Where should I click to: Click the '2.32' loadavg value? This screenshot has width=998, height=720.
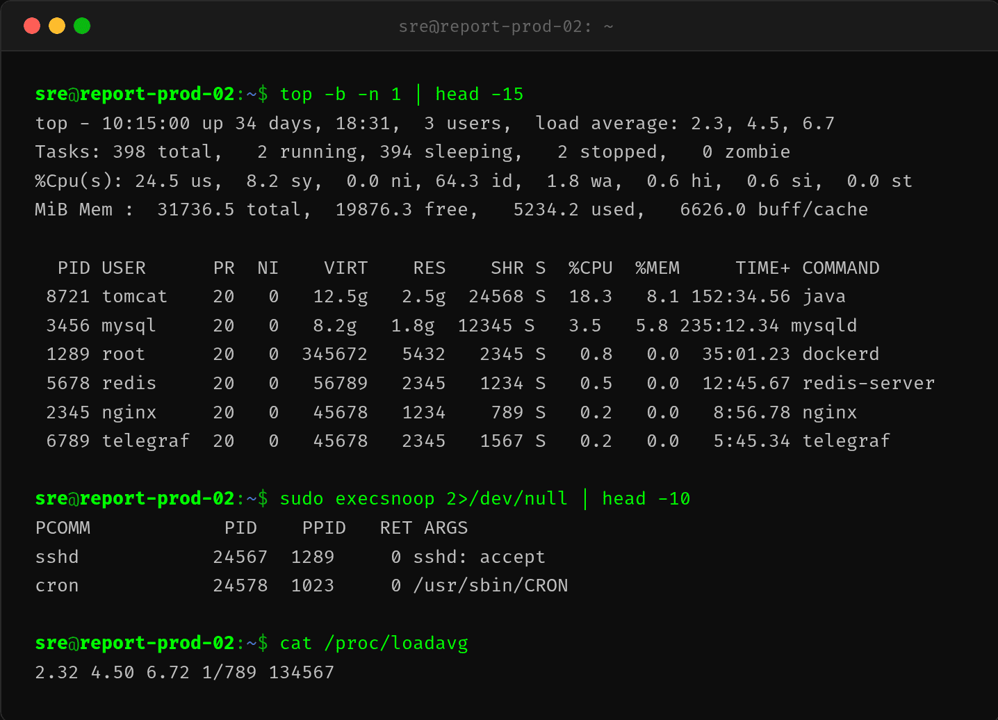click(x=57, y=673)
